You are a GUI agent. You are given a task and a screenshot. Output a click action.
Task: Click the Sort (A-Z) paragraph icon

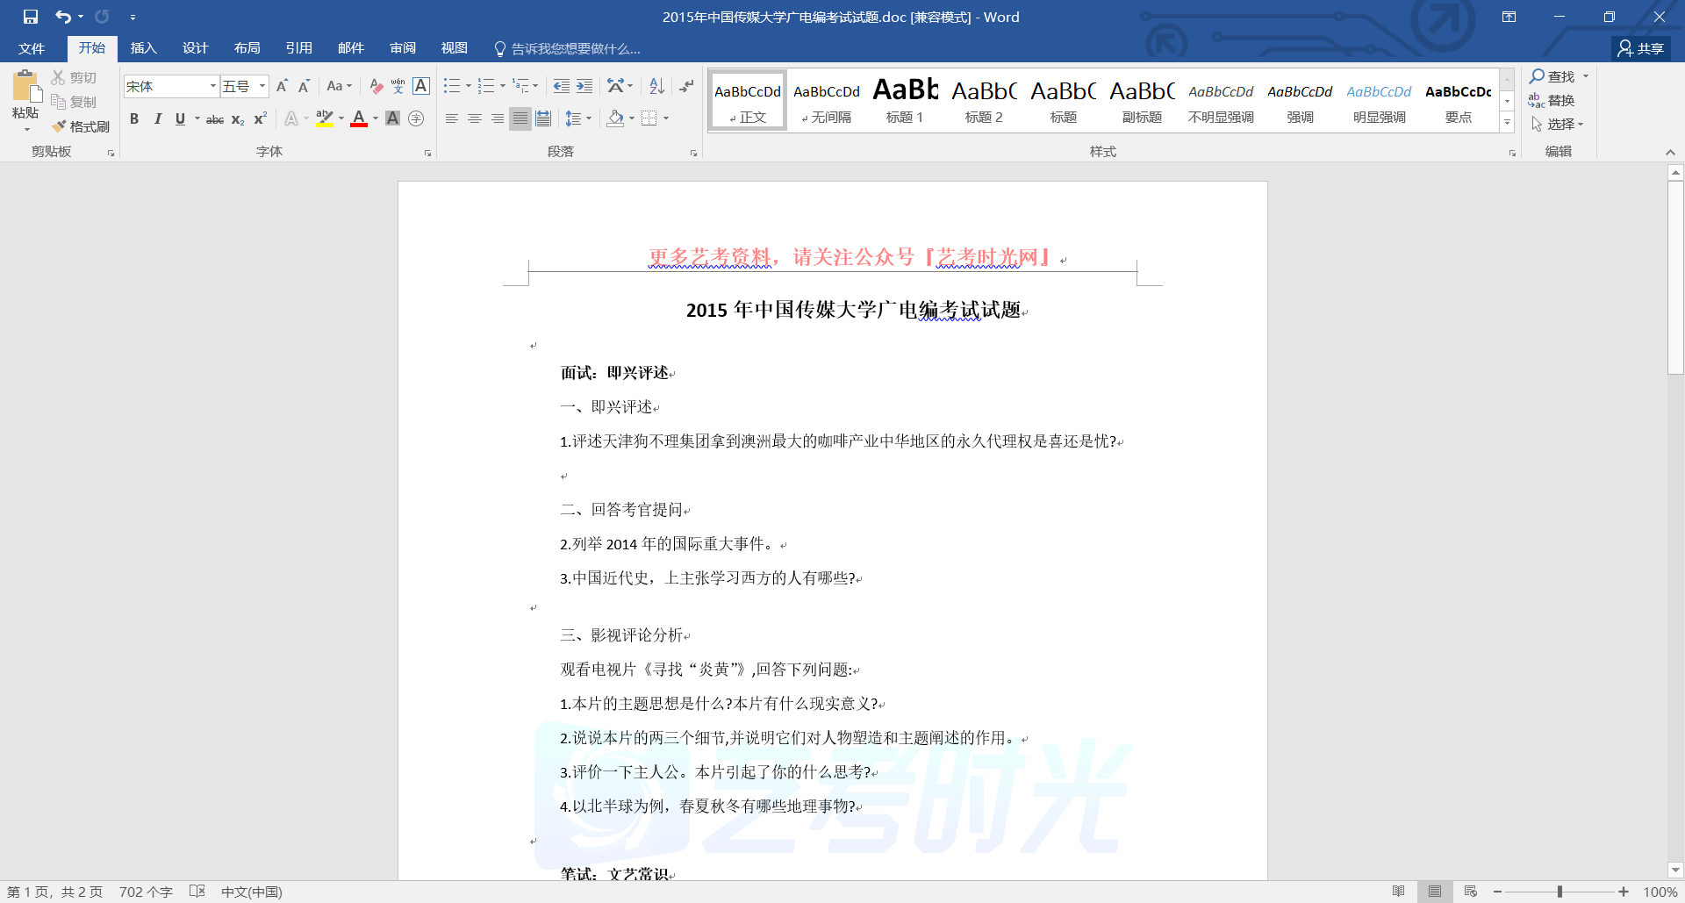(x=656, y=86)
